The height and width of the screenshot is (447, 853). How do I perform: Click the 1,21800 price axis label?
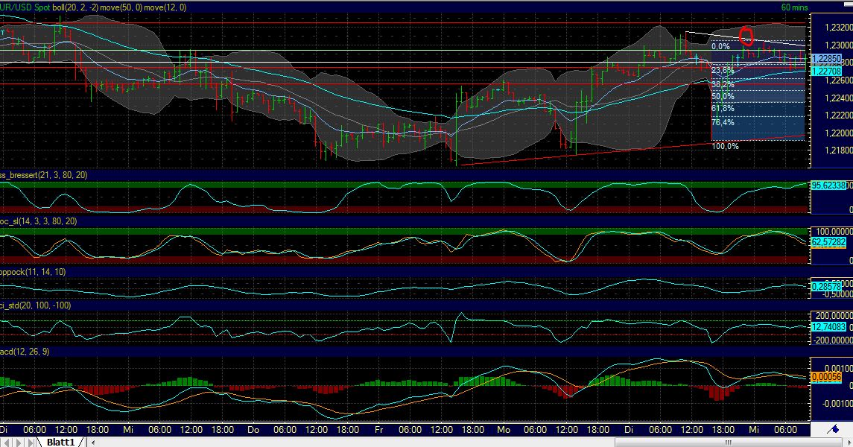pyautogui.click(x=838, y=150)
